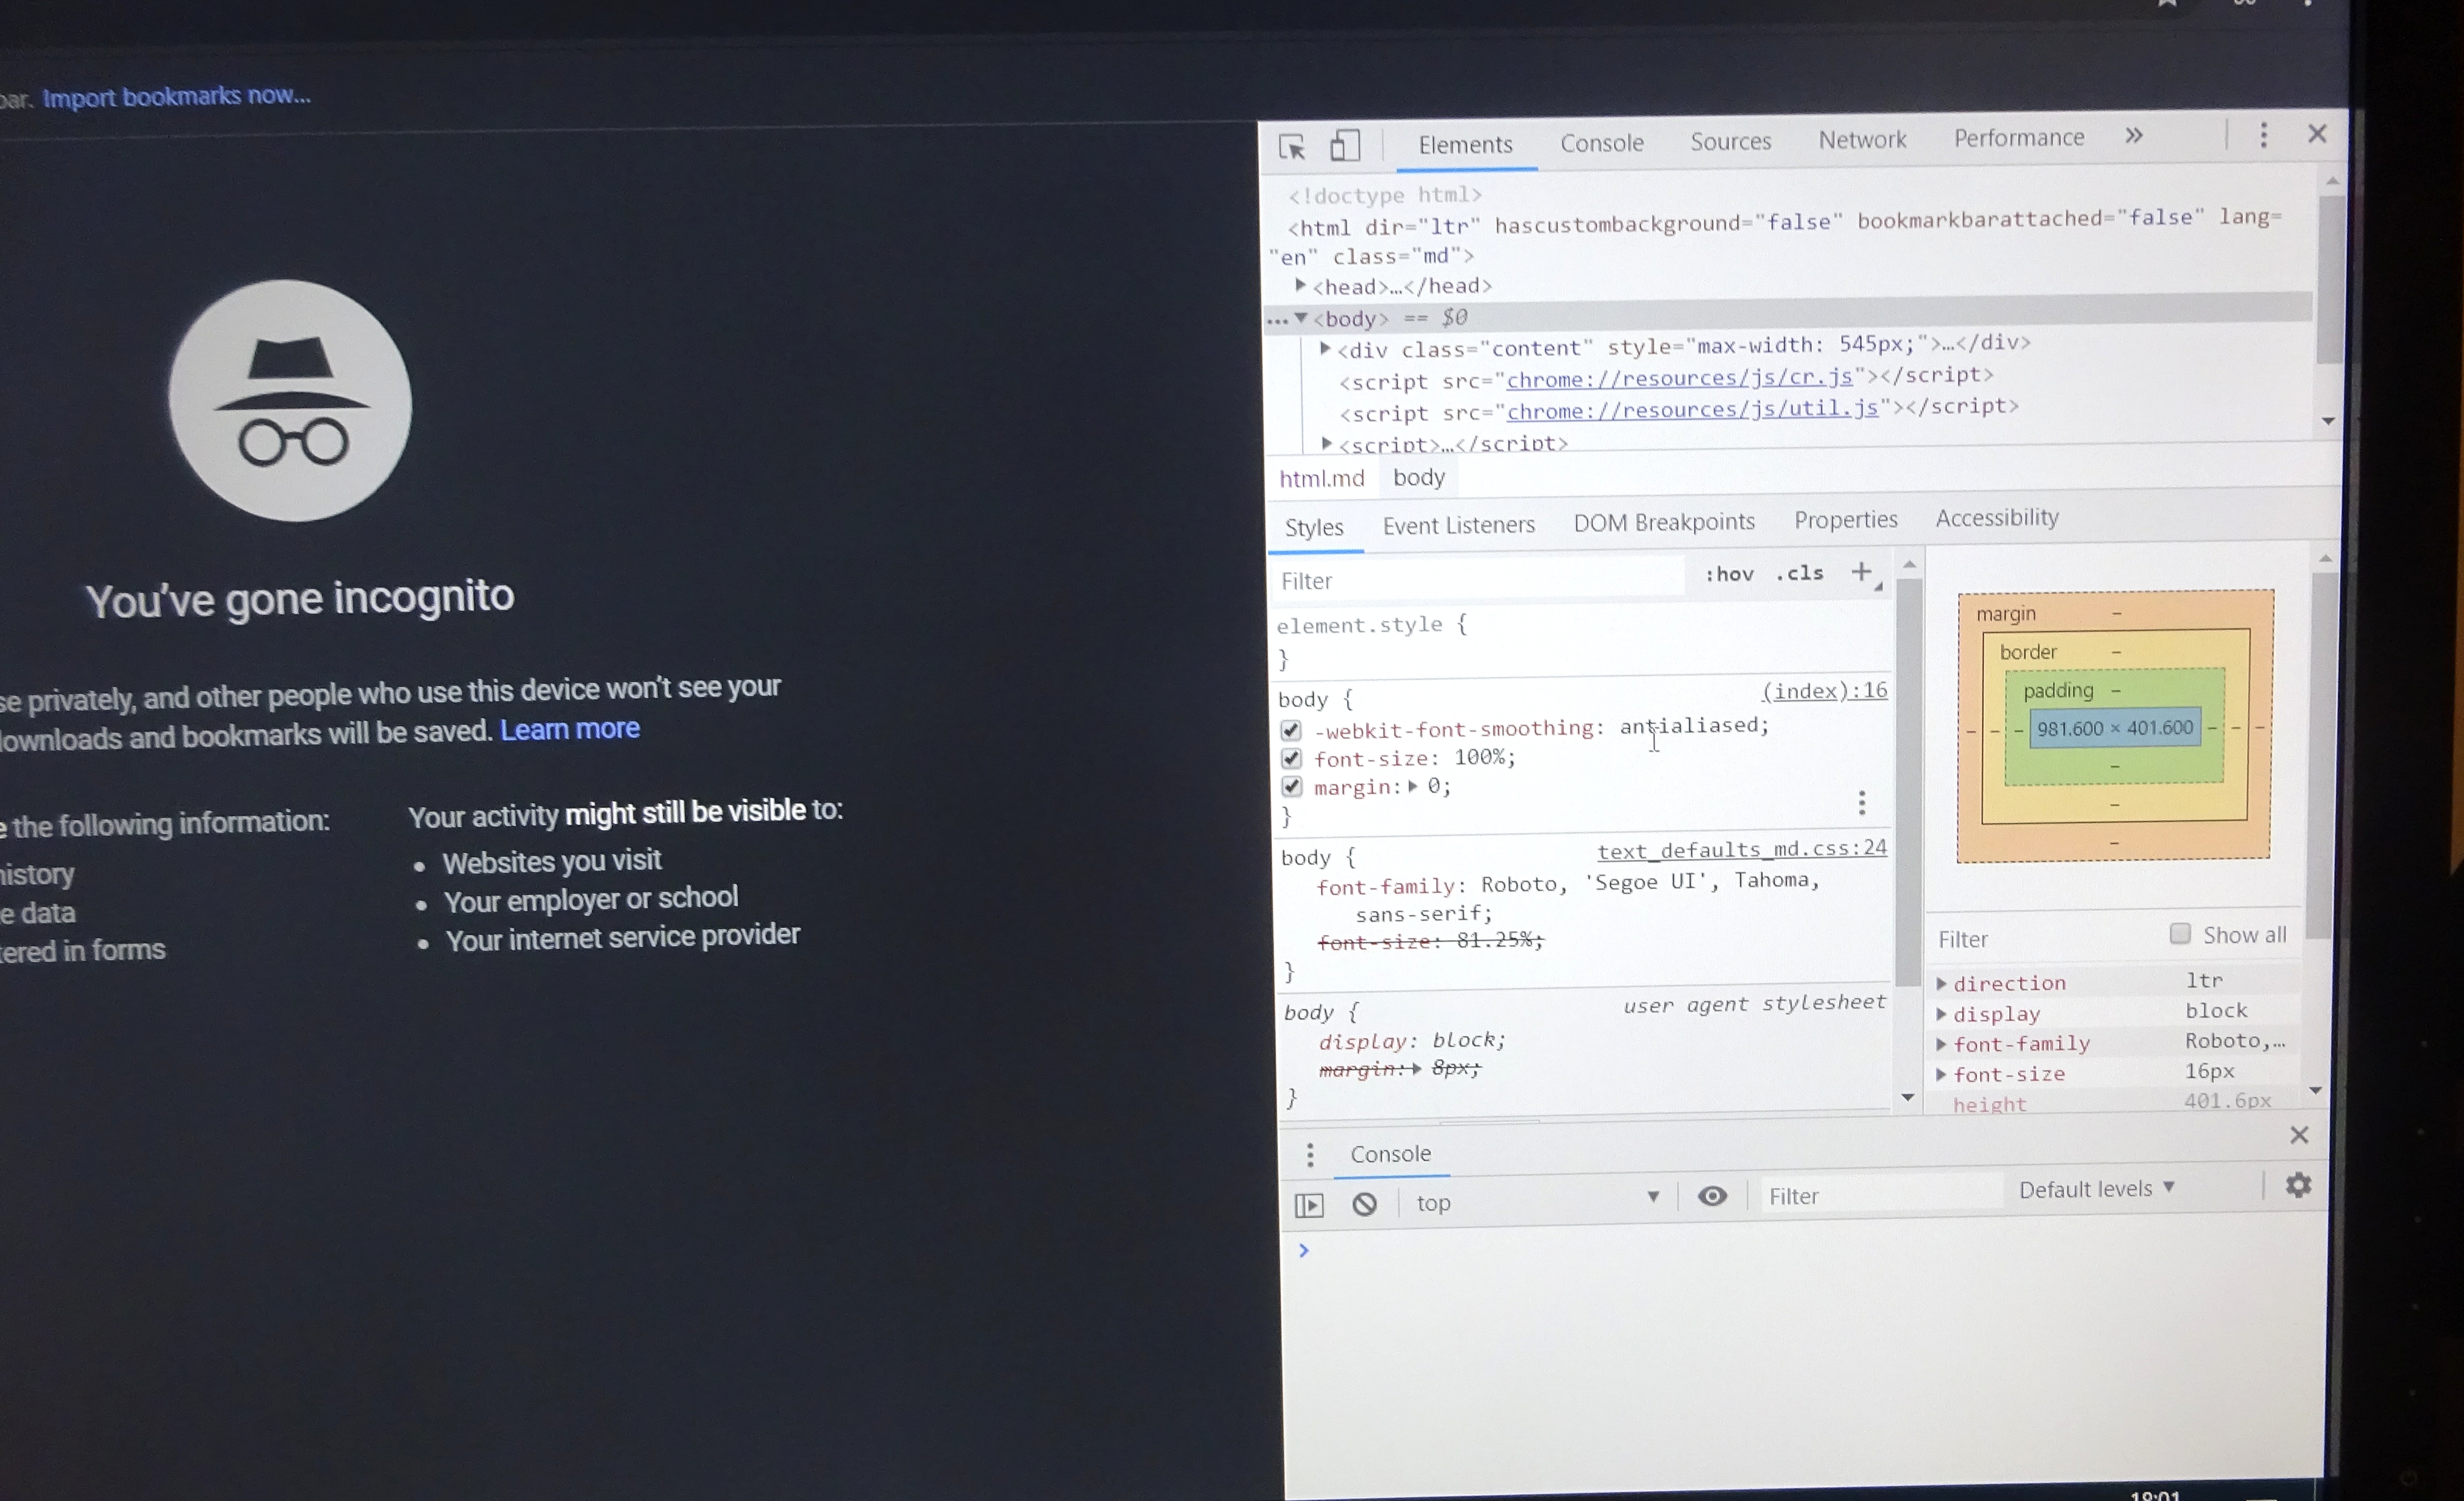
Task: Open console settings gear icon
Action: point(2298,1185)
